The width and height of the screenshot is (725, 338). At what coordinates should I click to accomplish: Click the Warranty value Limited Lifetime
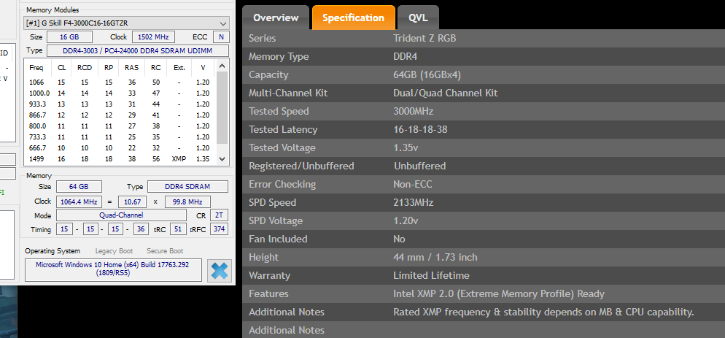pos(431,276)
